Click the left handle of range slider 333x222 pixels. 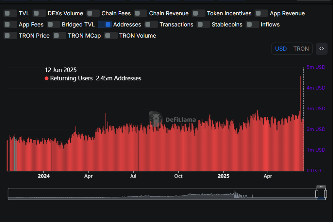pos(317,194)
